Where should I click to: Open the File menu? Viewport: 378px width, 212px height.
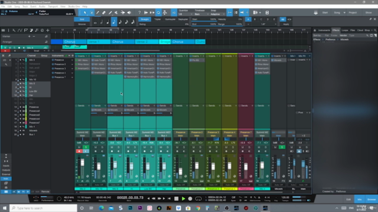(3, 6)
